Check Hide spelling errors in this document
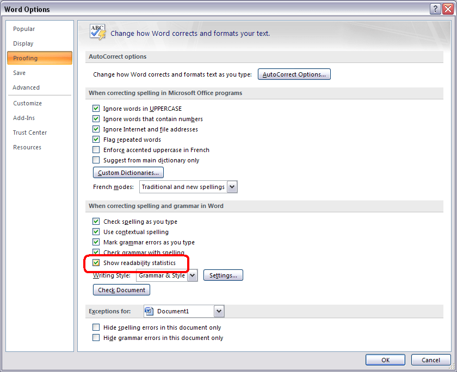The height and width of the screenshot is (372, 457). pos(96,327)
